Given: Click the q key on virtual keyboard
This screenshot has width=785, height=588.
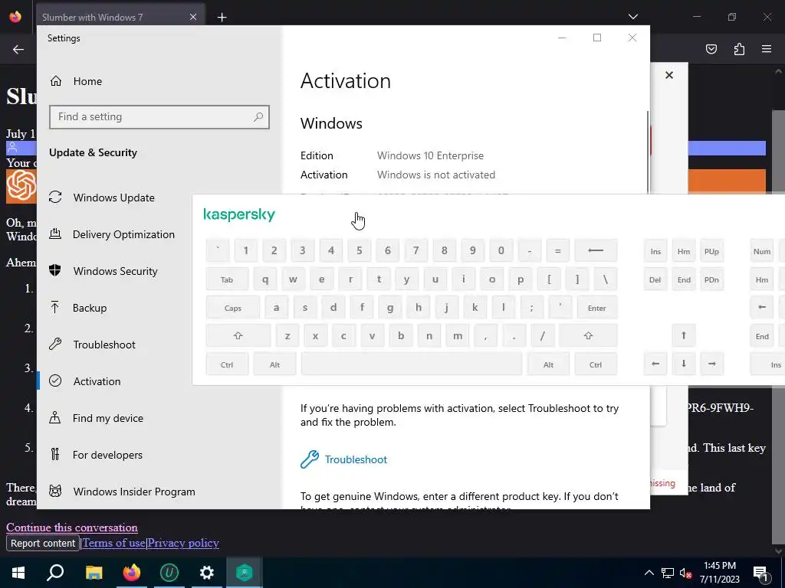Looking at the screenshot, I should click(x=265, y=279).
